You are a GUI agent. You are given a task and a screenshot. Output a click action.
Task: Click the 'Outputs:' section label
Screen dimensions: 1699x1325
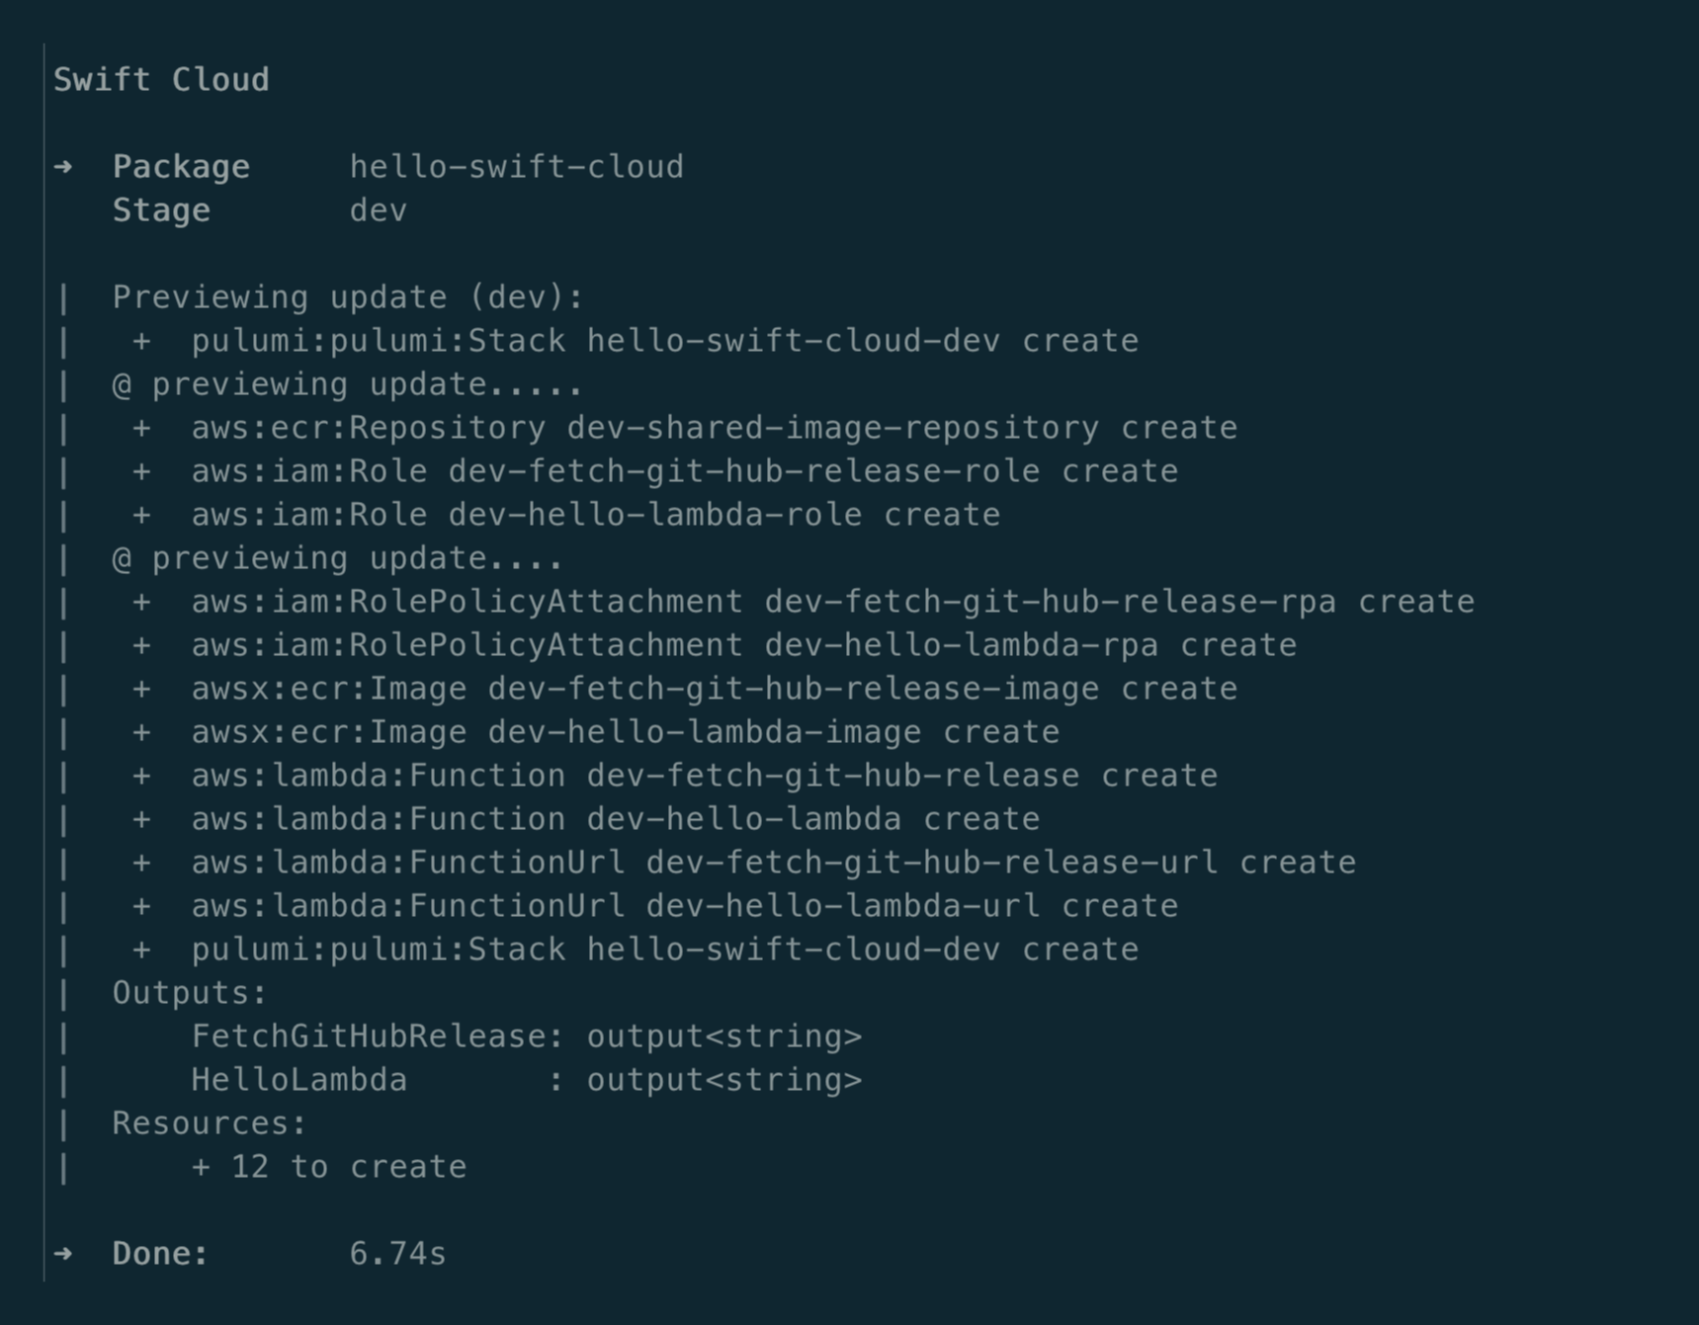click(x=190, y=993)
